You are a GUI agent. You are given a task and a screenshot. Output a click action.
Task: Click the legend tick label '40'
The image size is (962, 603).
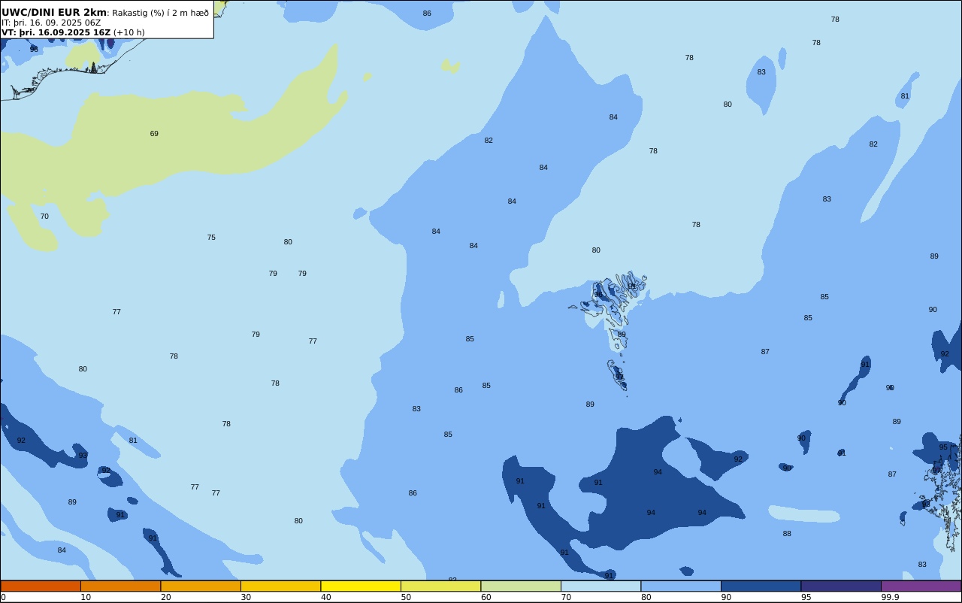click(325, 597)
